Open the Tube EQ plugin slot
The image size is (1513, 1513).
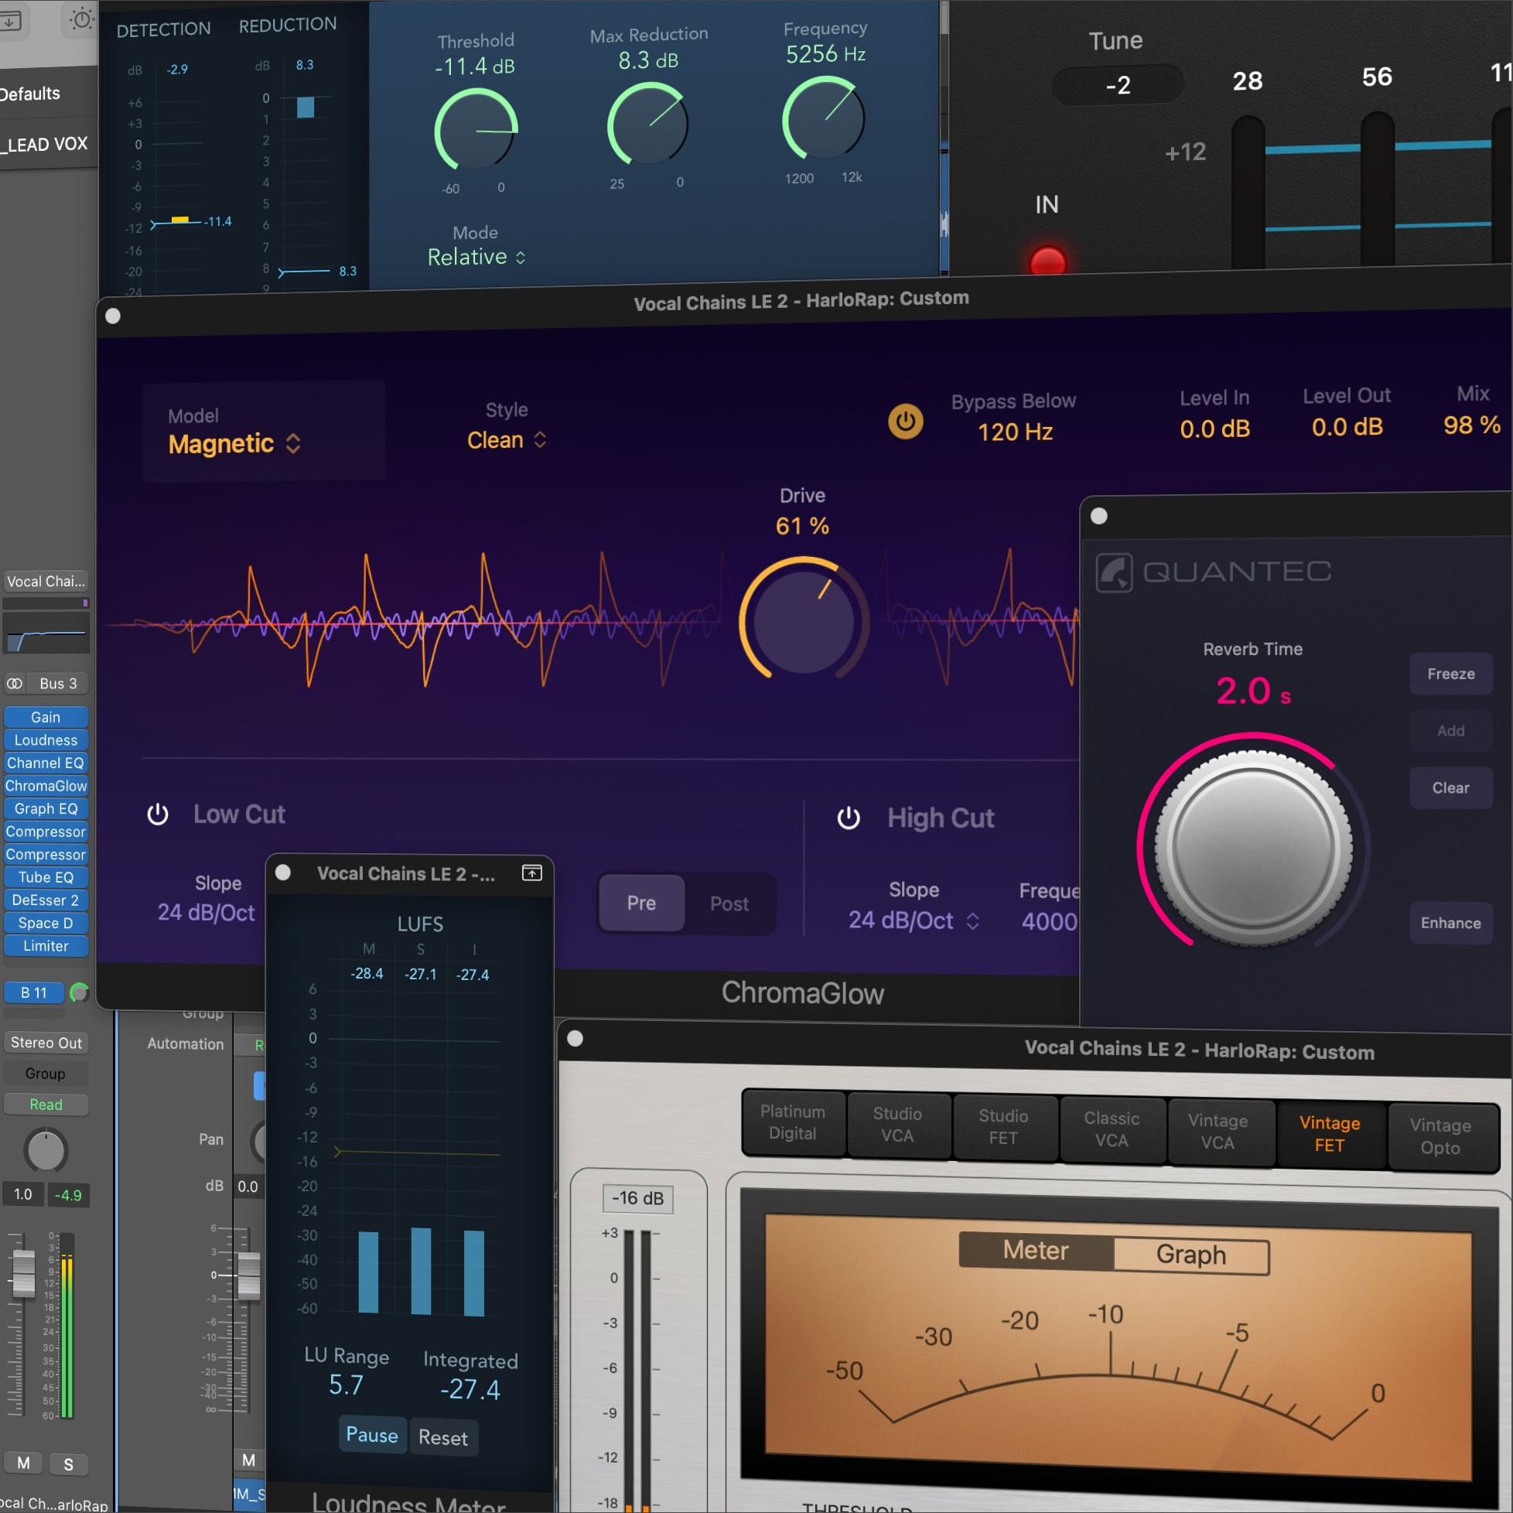(x=46, y=877)
